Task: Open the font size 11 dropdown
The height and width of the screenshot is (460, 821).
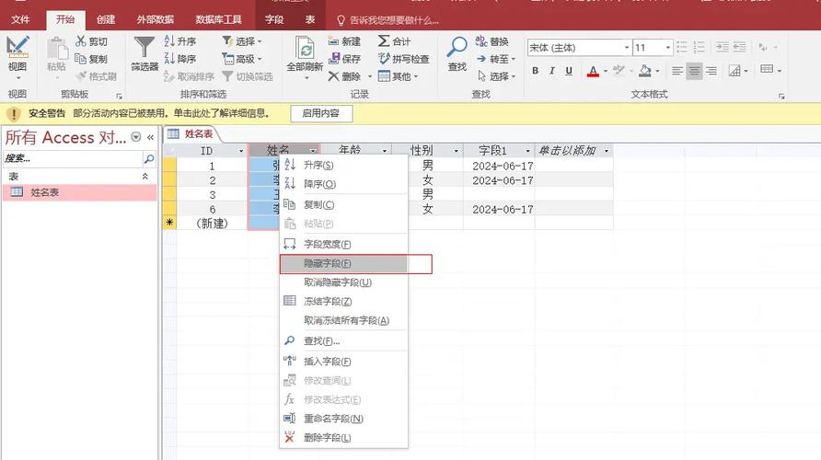Action: [x=679, y=48]
